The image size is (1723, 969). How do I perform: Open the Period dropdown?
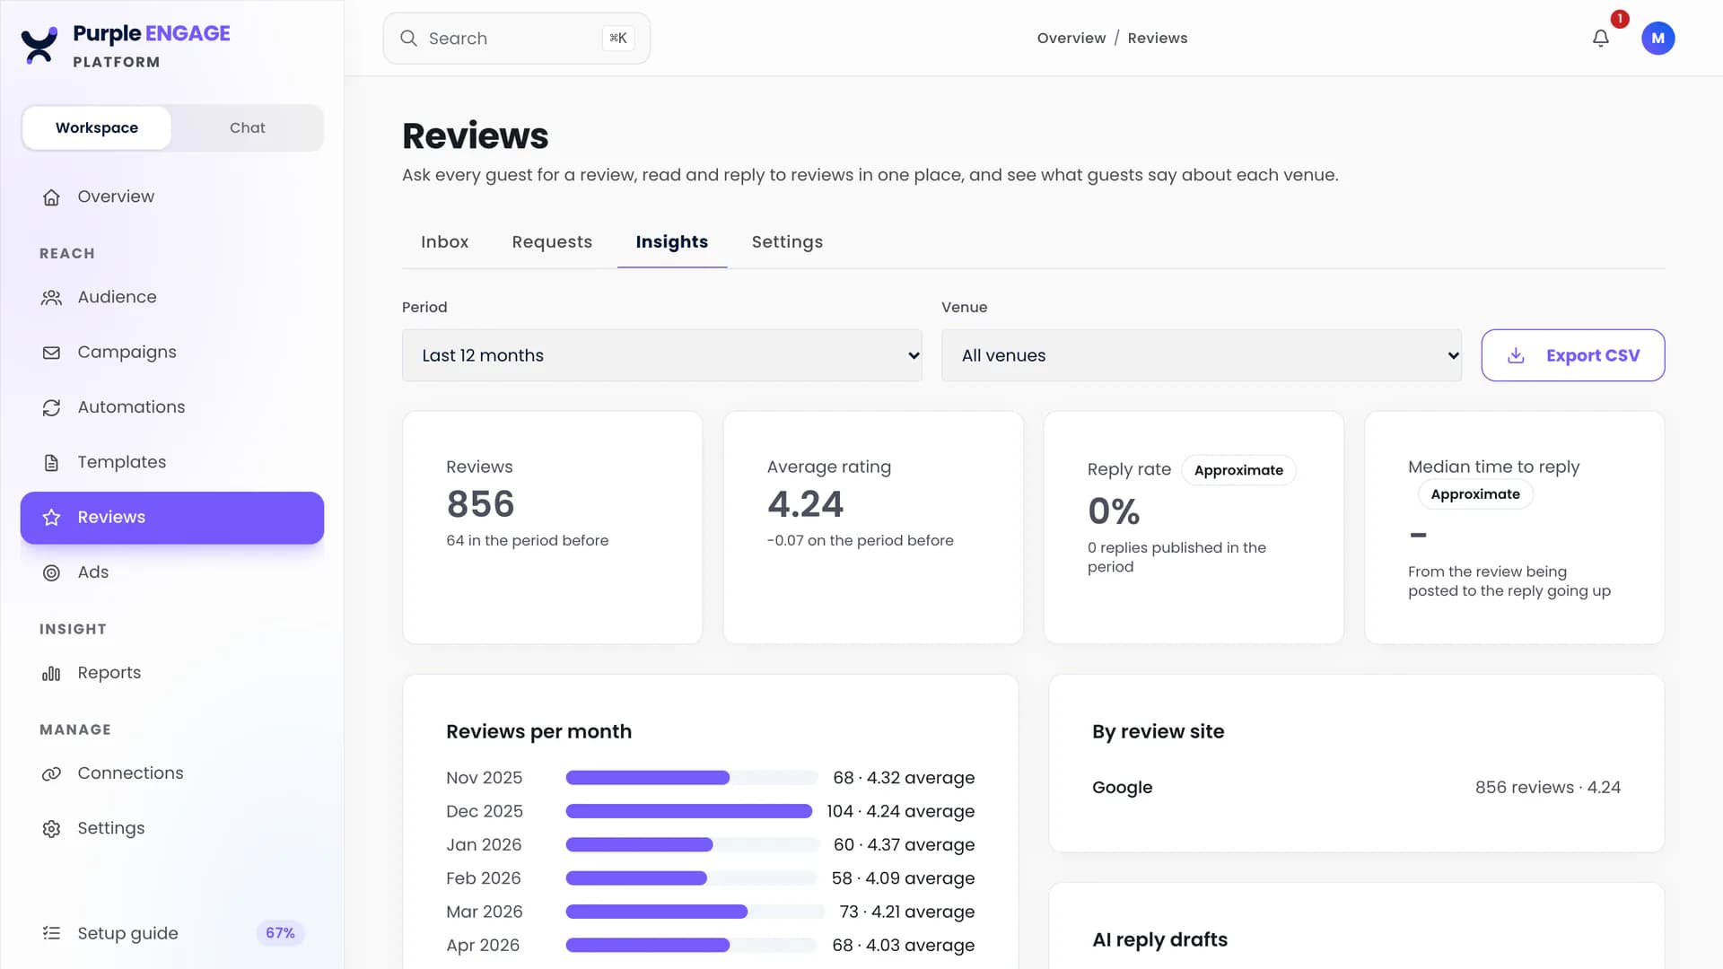click(x=661, y=355)
